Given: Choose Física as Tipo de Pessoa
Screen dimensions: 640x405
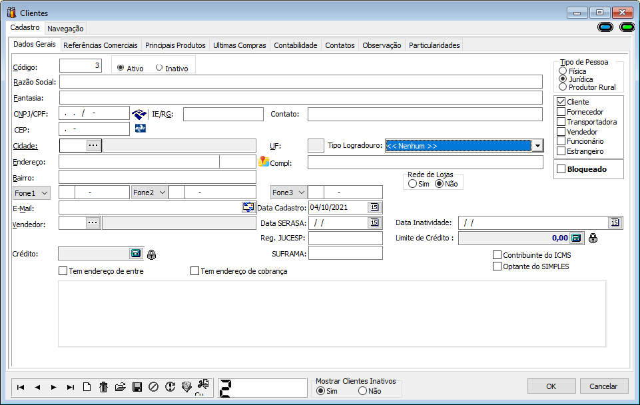Looking at the screenshot, I should pos(563,71).
